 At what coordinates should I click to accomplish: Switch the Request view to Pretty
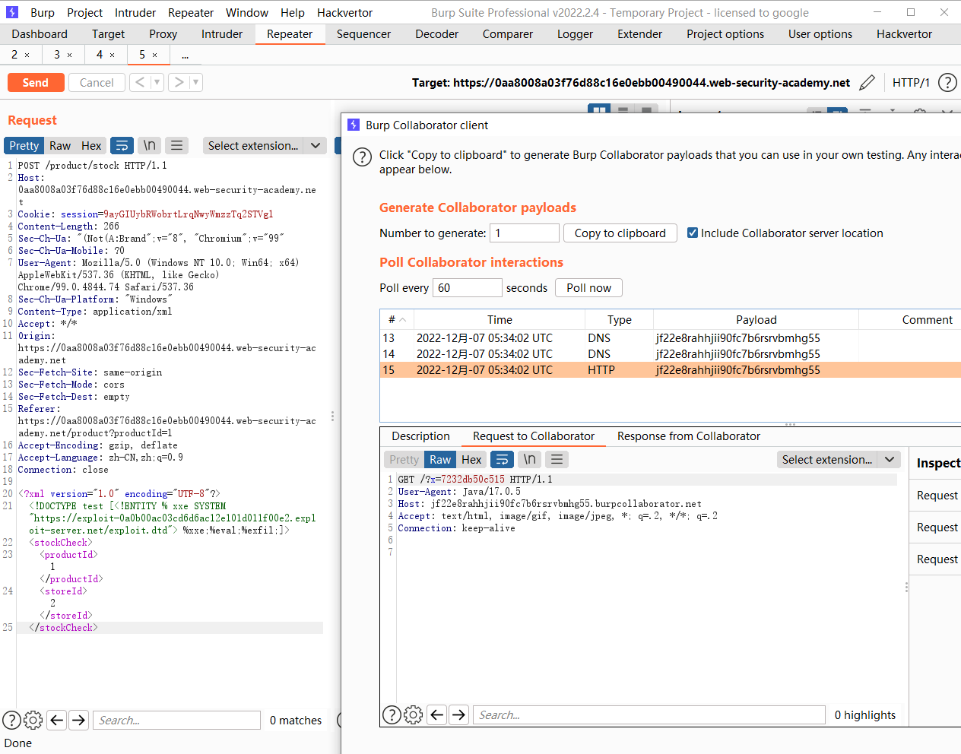[24, 146]
